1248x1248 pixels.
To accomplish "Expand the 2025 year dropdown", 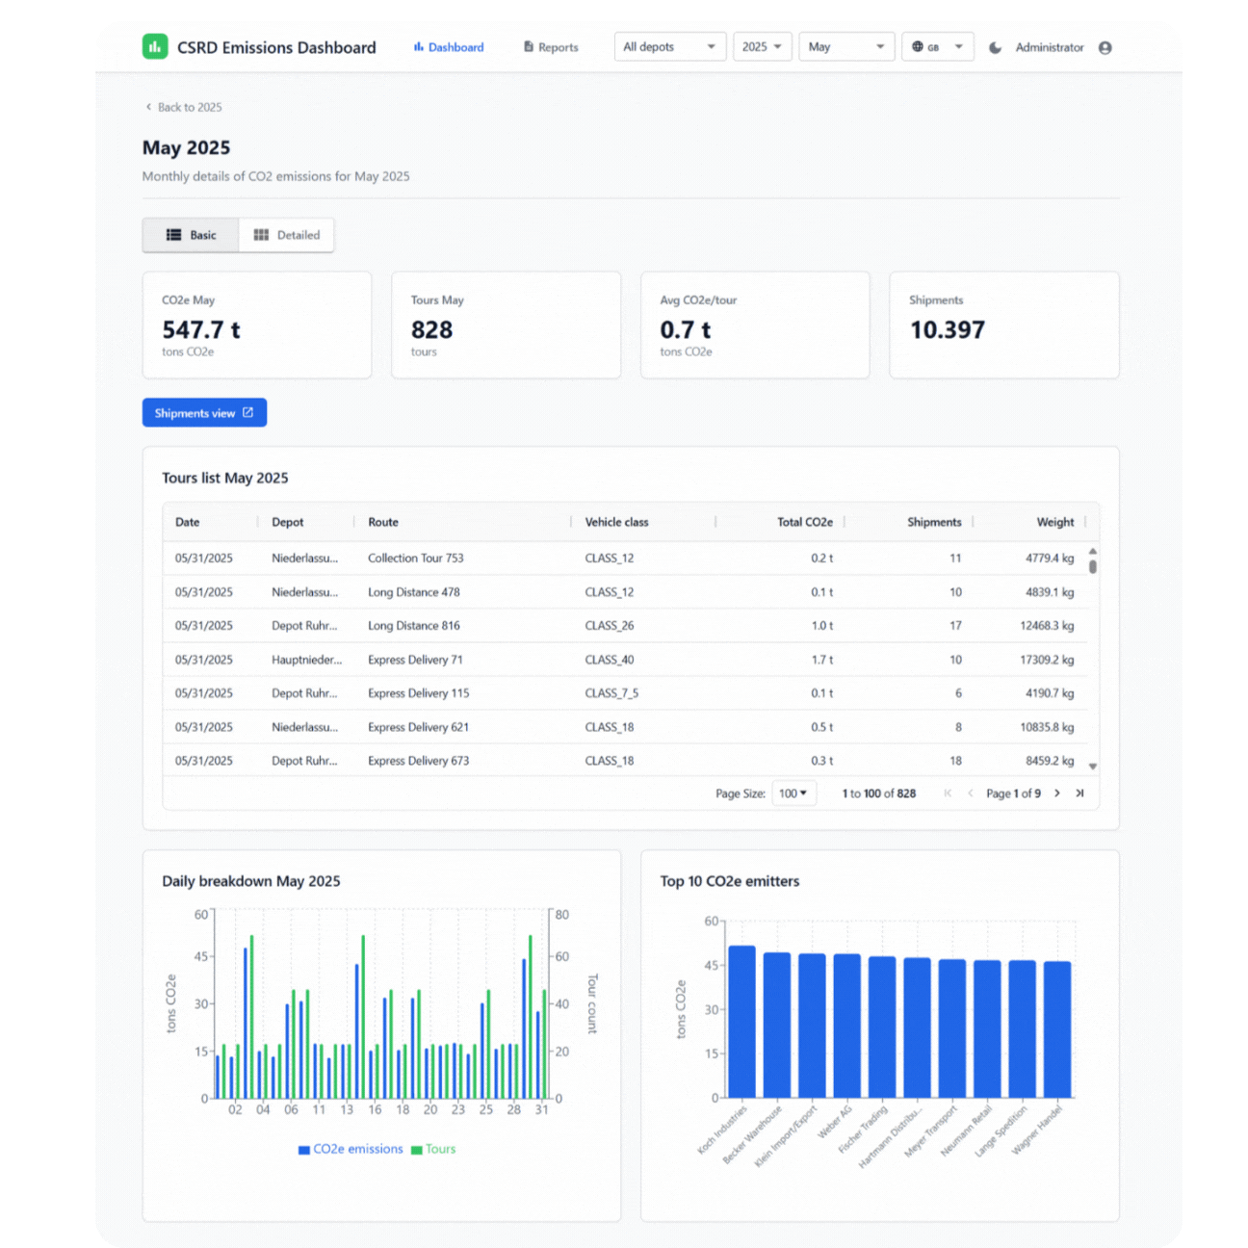I will 762,47.
